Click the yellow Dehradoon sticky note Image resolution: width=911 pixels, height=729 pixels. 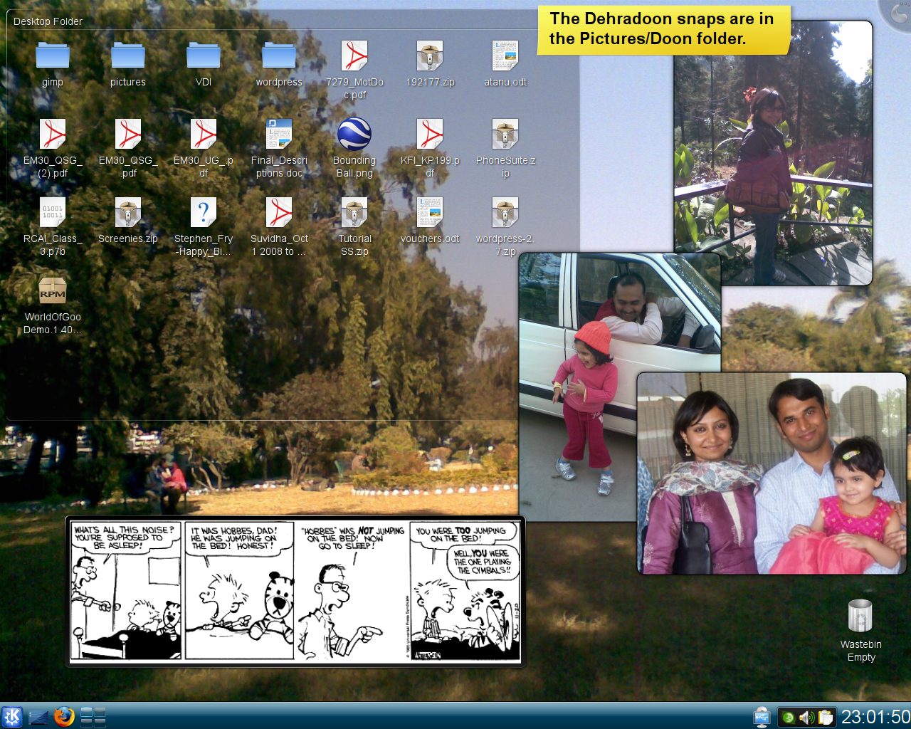(662, 29)
